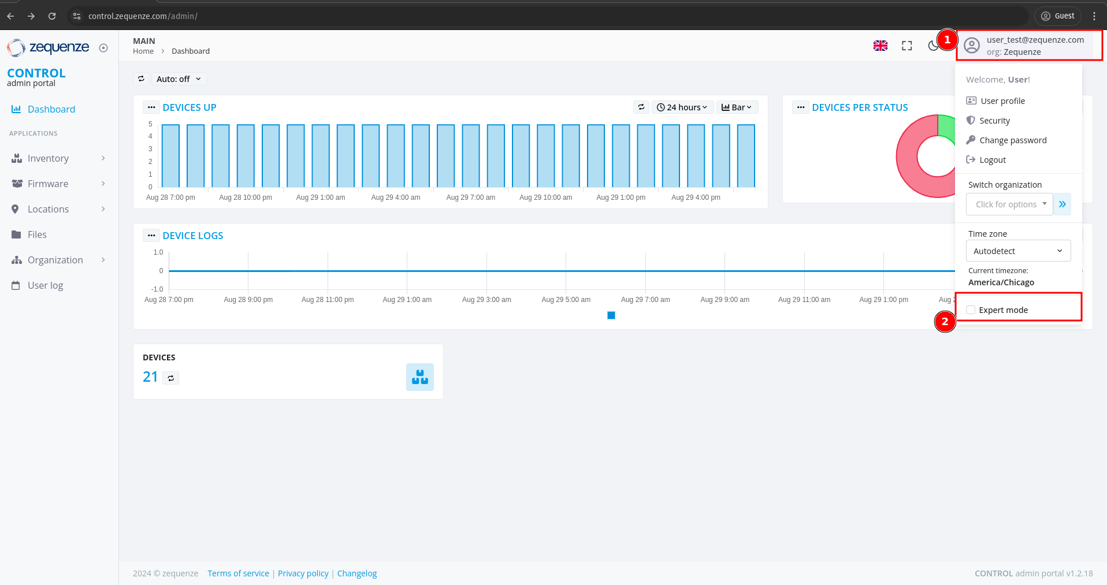The image size is (1107, 585).
Task: Open the Bar chart type dropdown
Action: [x=737, y=107]
